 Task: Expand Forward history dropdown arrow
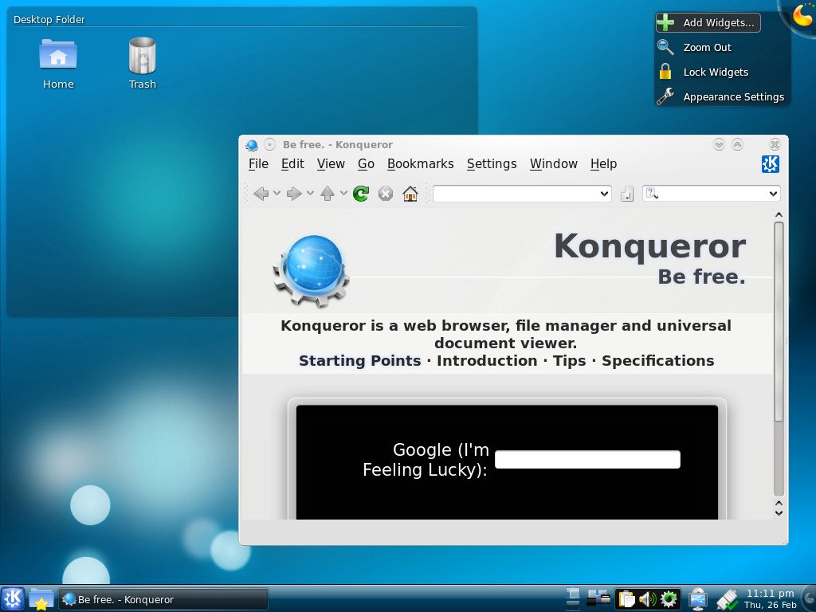click(x=310, y=194)
